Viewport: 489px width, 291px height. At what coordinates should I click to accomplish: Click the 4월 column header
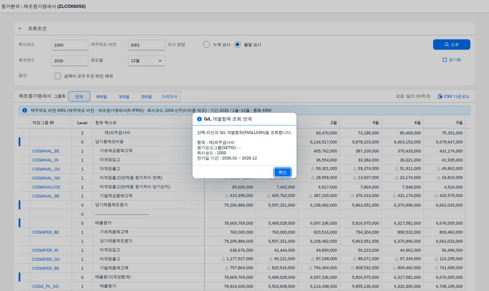(x=403, y=123)
